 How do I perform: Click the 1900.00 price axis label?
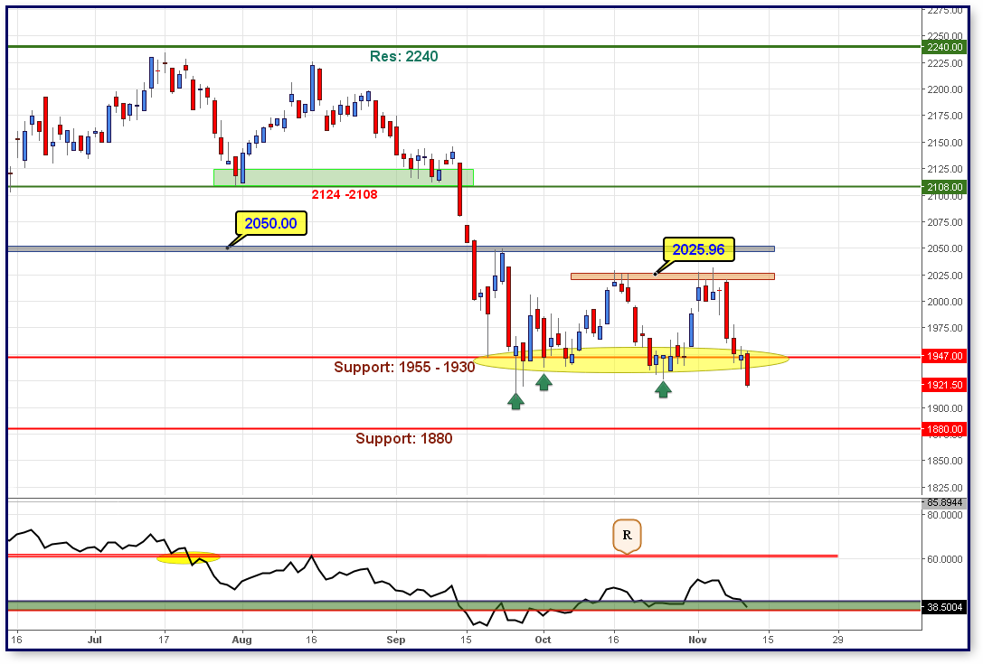(x=945, y=408)
